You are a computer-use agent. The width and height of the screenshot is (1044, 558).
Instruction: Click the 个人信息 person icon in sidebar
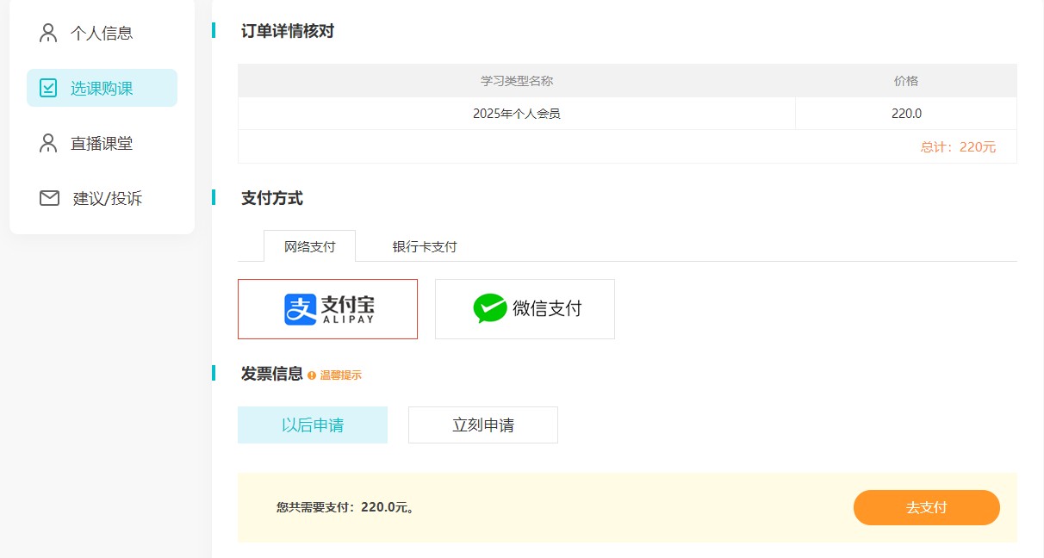[47, 32]
